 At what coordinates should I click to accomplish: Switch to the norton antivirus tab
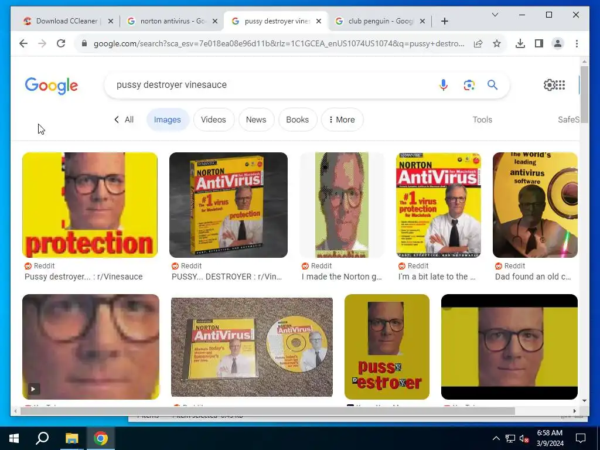(171, 21)
